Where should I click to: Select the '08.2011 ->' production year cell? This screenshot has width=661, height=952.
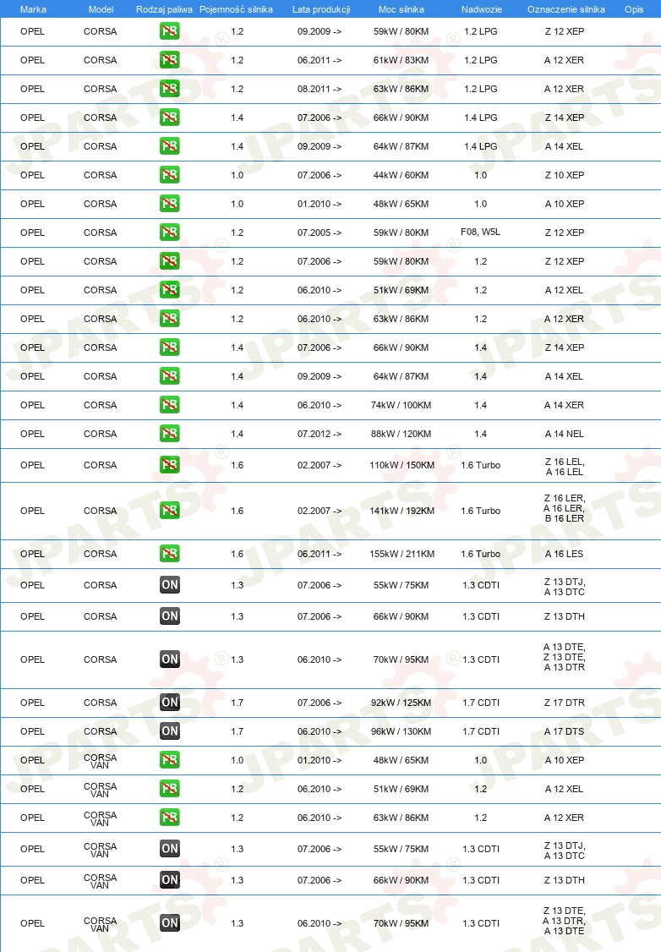[x=320, y=89]
